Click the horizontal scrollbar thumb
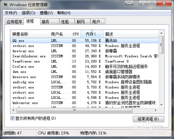The height and width of the screenshot is (139, 174). pyautogui.click(x=74, y=110)
